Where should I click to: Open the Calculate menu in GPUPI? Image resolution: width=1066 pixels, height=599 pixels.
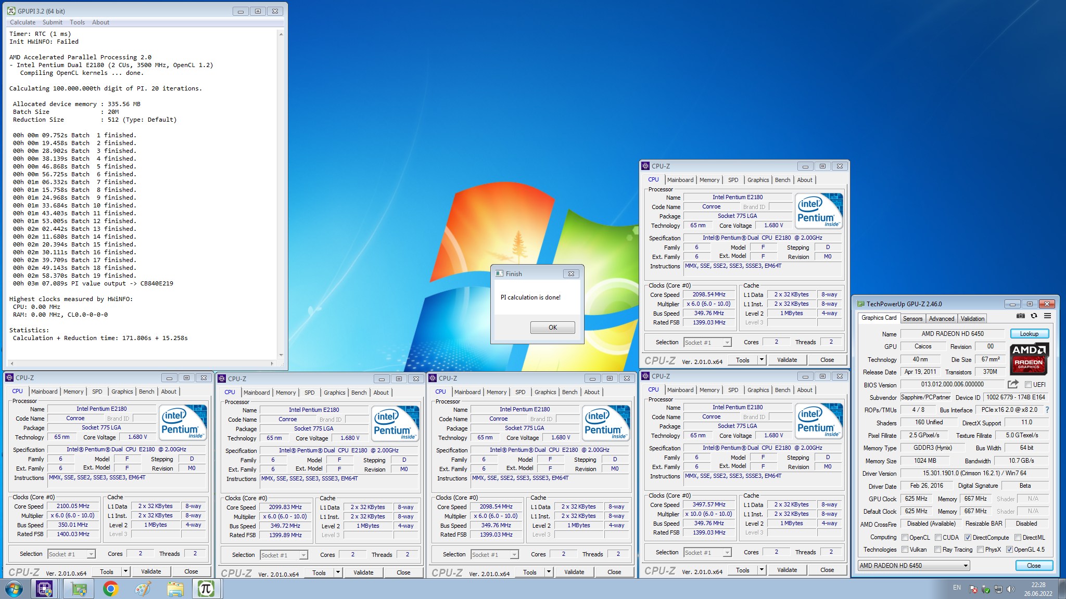point(23,22)
